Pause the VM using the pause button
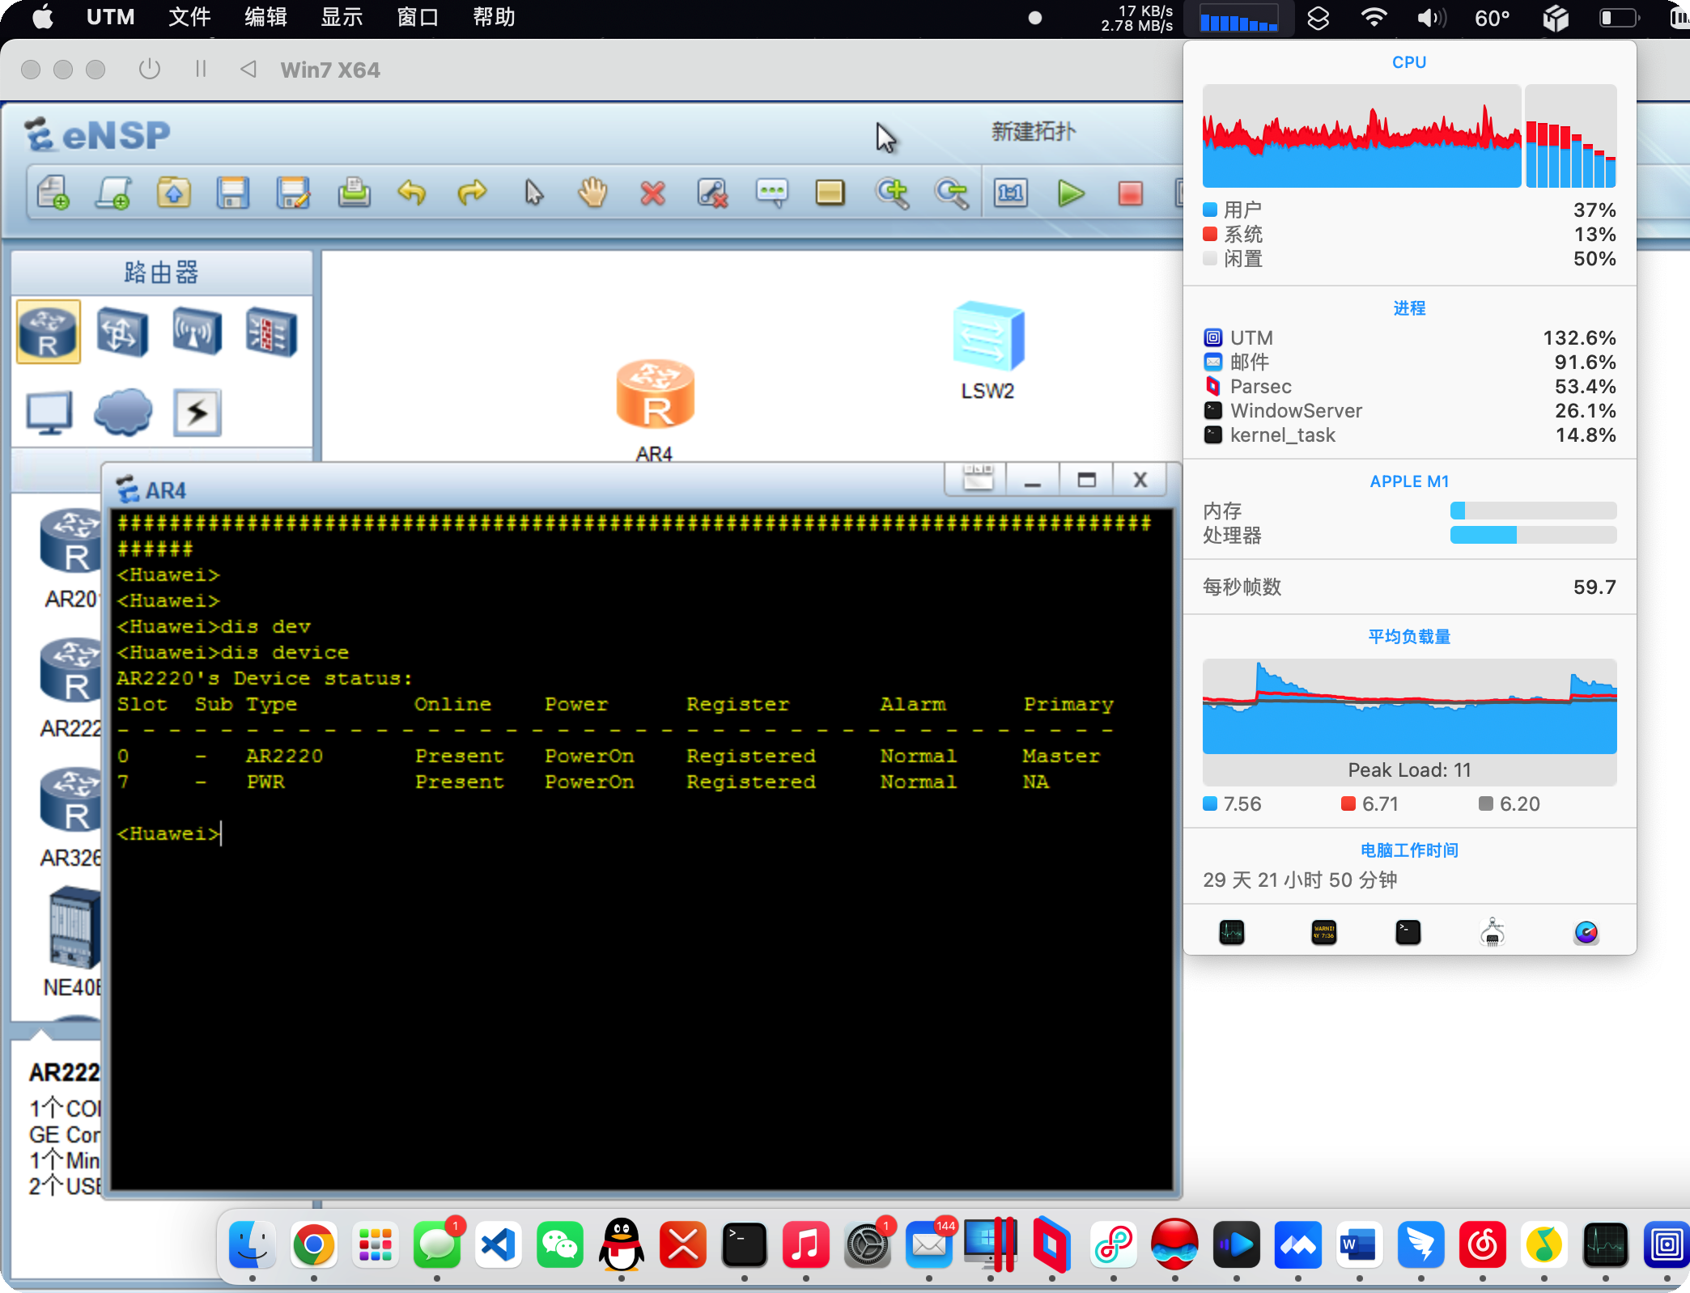The image size is (1690, 1293). 201,70
